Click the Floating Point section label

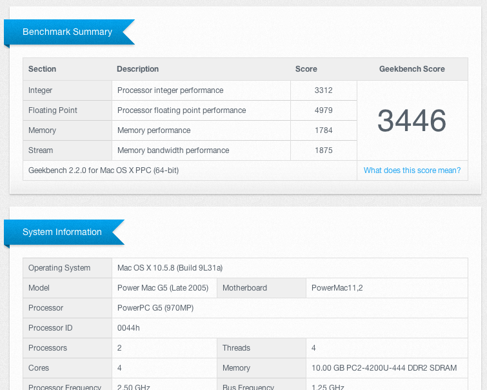52,110
